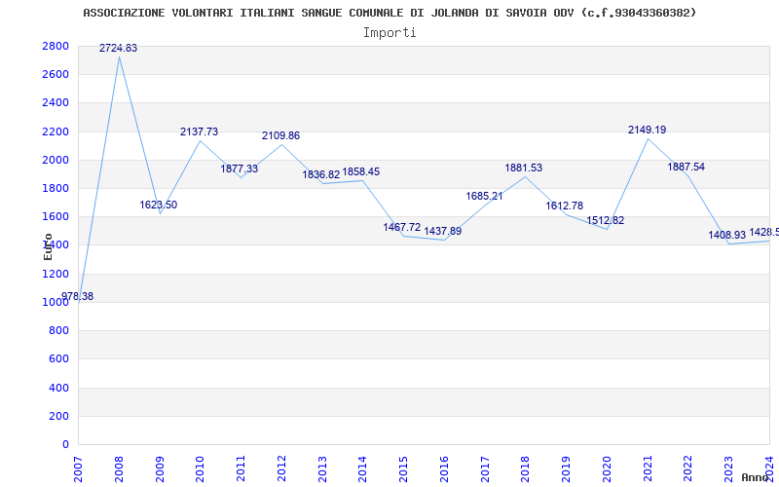Viewport: 779px width, 487px height.
Task: Select the 1881.53 data label
Action: pyautogui.click(x=524, y=168)
